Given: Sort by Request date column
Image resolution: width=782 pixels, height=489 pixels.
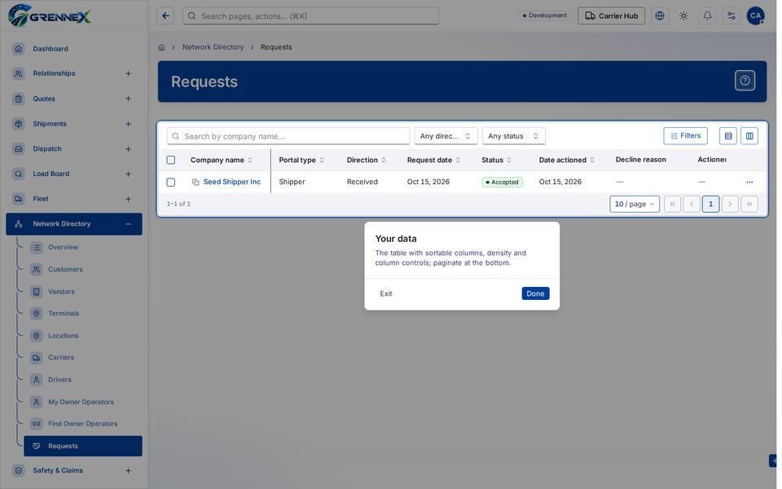Looking at the screenshot, I should click(x=433, y=161).
